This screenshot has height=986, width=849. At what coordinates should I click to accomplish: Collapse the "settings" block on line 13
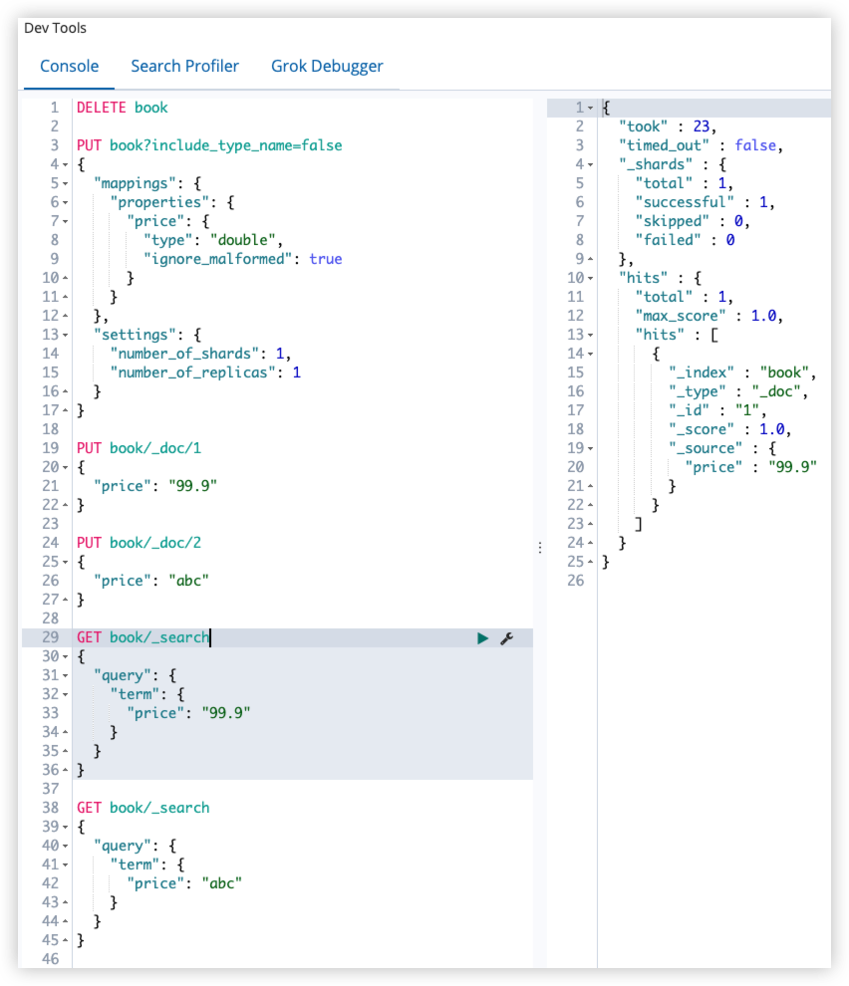coord(66,336)
